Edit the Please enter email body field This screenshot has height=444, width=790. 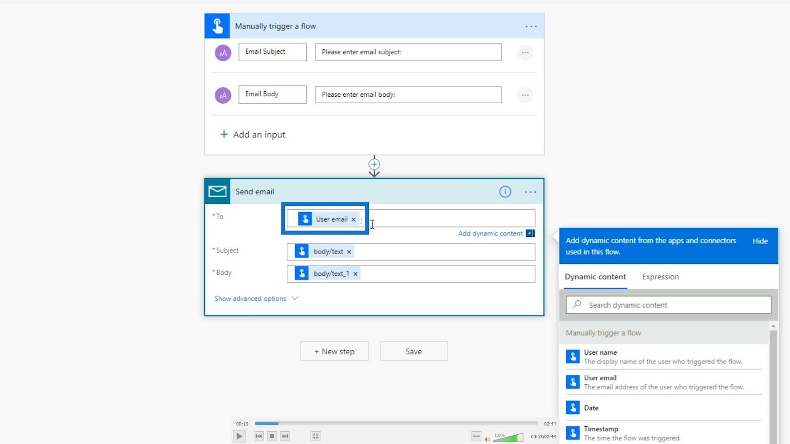coord(408,94)
